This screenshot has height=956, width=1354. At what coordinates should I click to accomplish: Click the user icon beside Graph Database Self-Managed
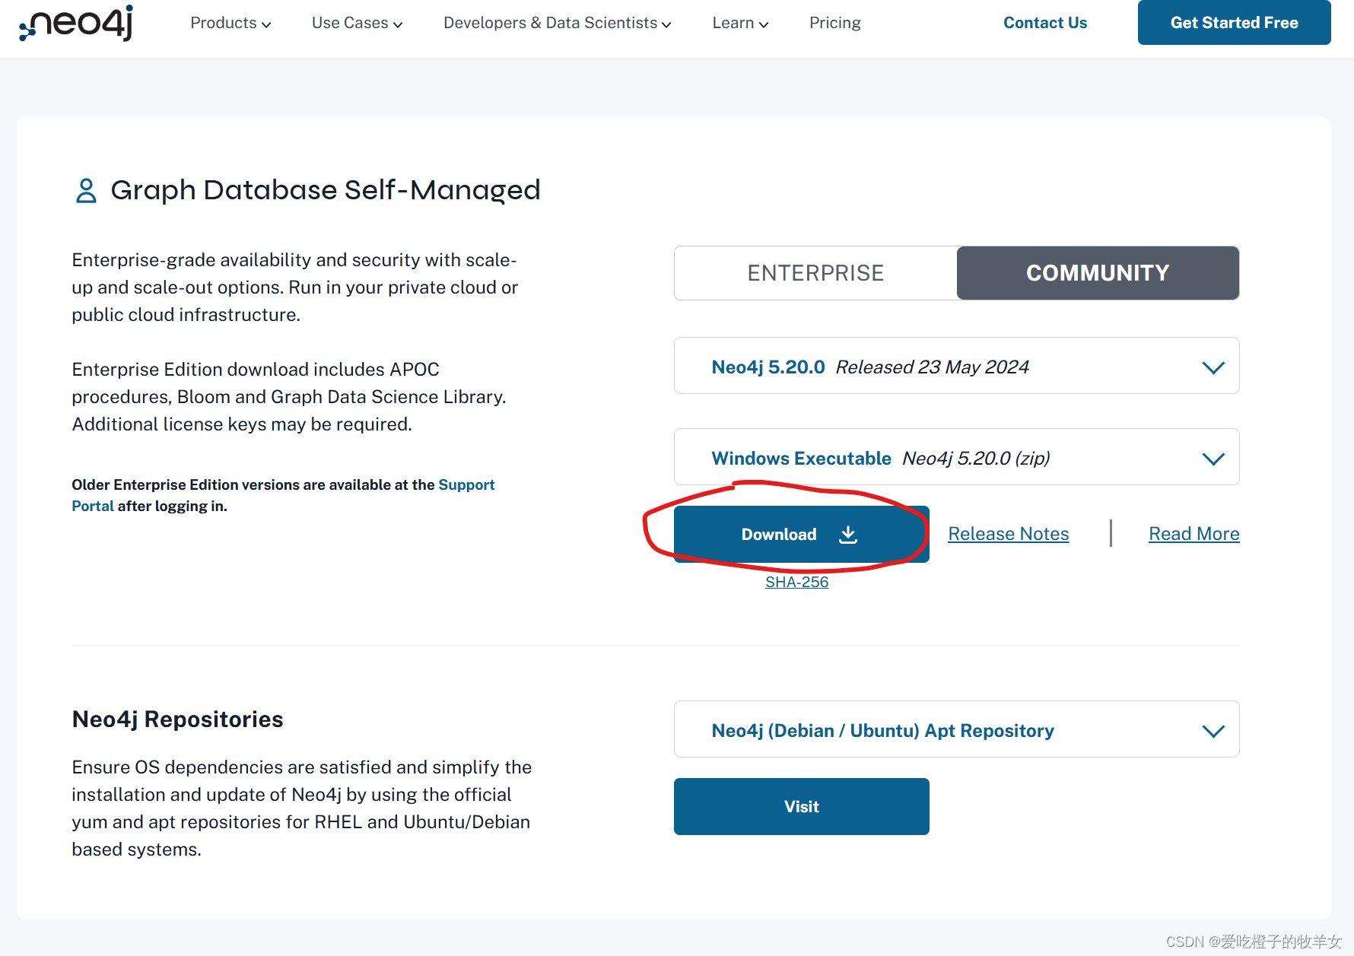pos(86,190)
